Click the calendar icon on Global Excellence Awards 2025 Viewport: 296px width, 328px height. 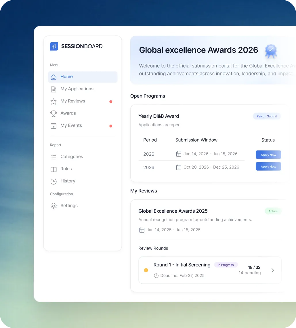point(142,230)
